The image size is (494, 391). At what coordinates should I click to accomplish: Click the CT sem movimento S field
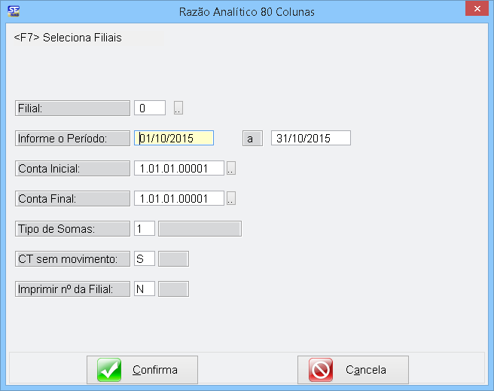click(145, 259)
